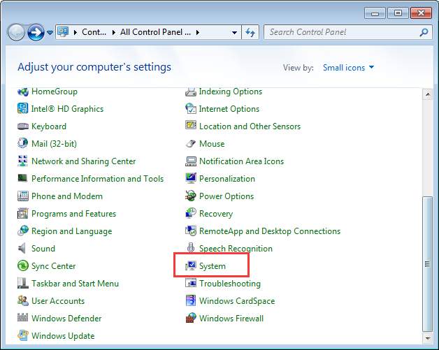The width and height of the screenshot is (439, 350).
Task: Expand the address bar history dropdown arrow
Action: pyautogui.click(x=234, y=32)
